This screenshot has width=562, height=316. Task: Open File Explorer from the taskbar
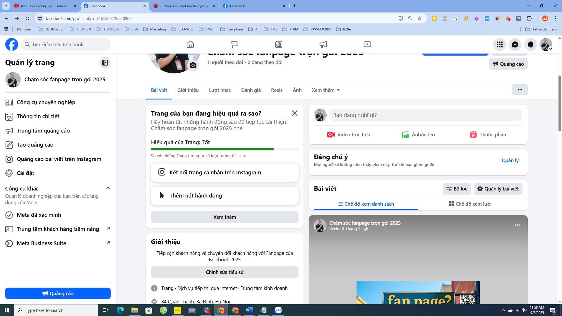pos(134,310)
